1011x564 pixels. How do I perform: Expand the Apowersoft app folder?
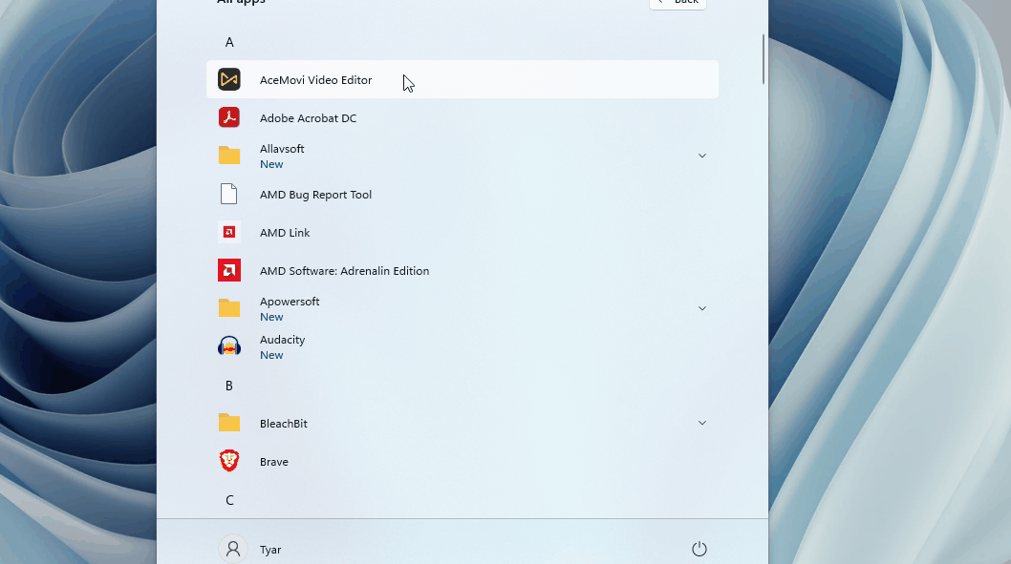coord(702,308)
